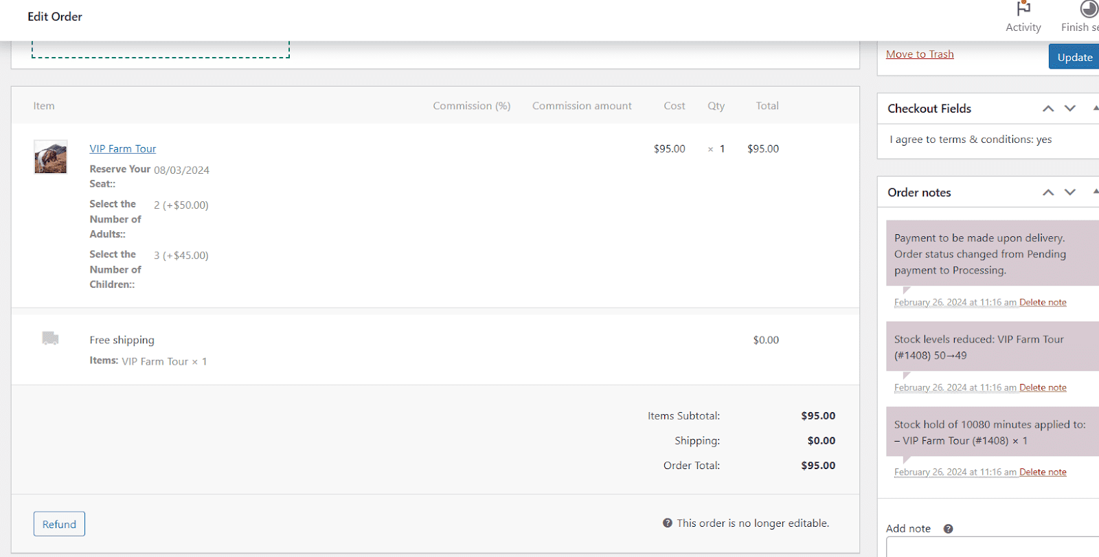Click the Add note help question icon
The height and width of the screenshot is (557, 1099).
click(948, 529)
